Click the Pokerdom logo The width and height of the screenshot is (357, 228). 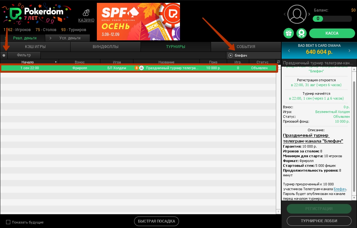click(x=37, y=14)
